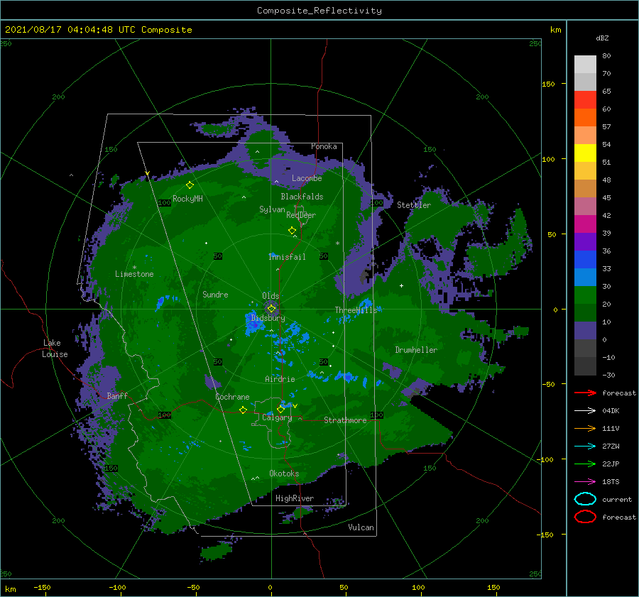Click the yellow diamond marker below Cochrane
639x597 pixels.
coord(243,410)
